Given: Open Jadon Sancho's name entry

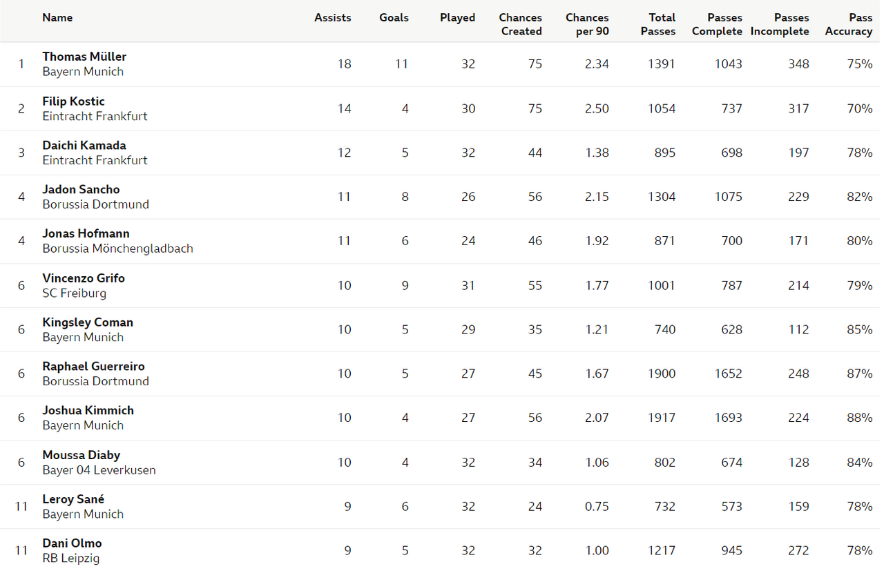Looking at the screenshot, I should tap(81, 189).
